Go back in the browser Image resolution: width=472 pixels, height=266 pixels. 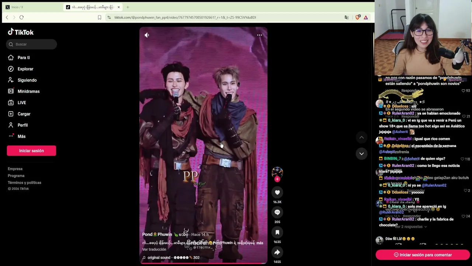tap(7, 17)
